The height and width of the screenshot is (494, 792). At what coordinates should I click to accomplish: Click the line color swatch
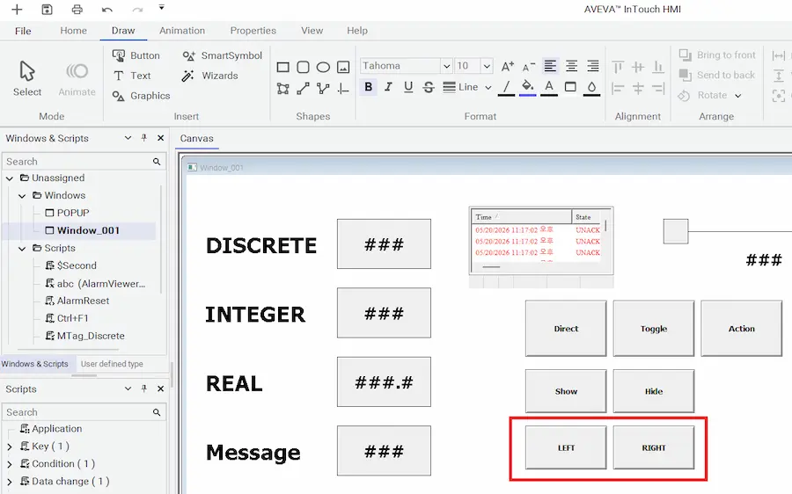click(506, 88)
